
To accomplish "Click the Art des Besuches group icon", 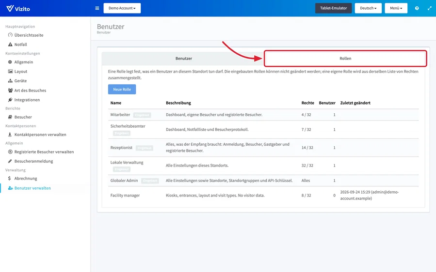I will click(x=10, y=90).
